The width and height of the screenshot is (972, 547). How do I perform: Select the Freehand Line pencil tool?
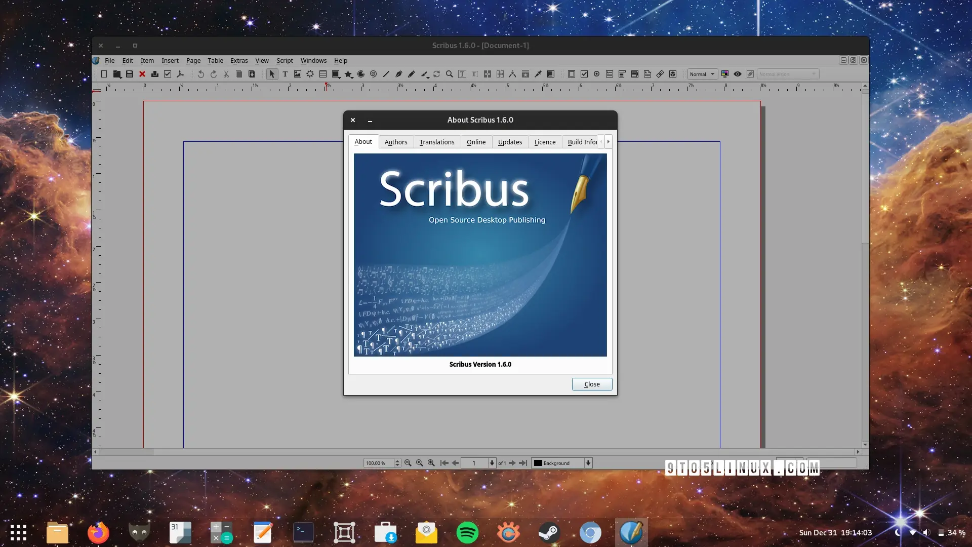(x=412, y=74)
